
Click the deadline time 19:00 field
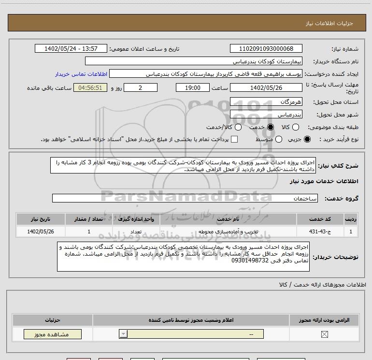[x=193, y=87]
